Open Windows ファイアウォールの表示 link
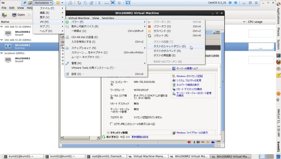The image size is (281, 159). (x=192, y=133)
